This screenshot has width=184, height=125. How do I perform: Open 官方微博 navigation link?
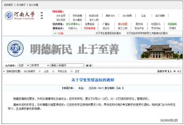160,16
